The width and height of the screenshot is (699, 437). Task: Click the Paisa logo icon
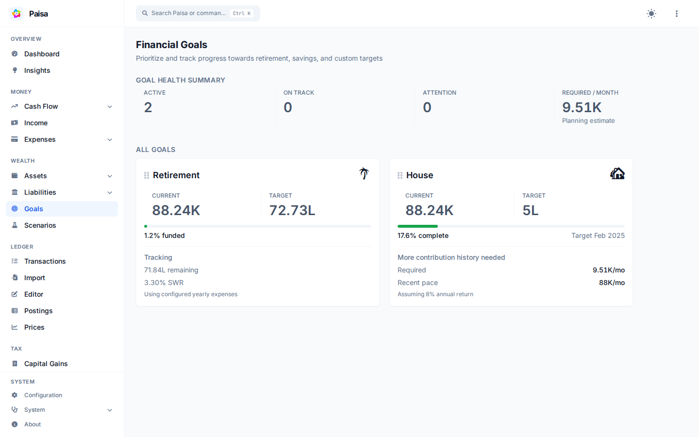coord(17,14)
